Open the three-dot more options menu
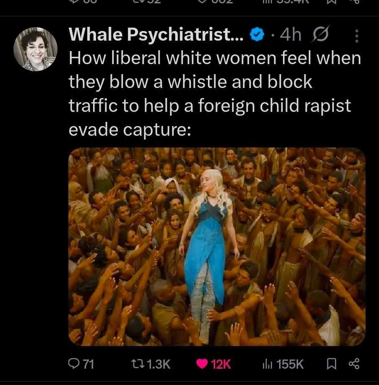The width and height of the screenshot is (379, 385). (357, 37)
